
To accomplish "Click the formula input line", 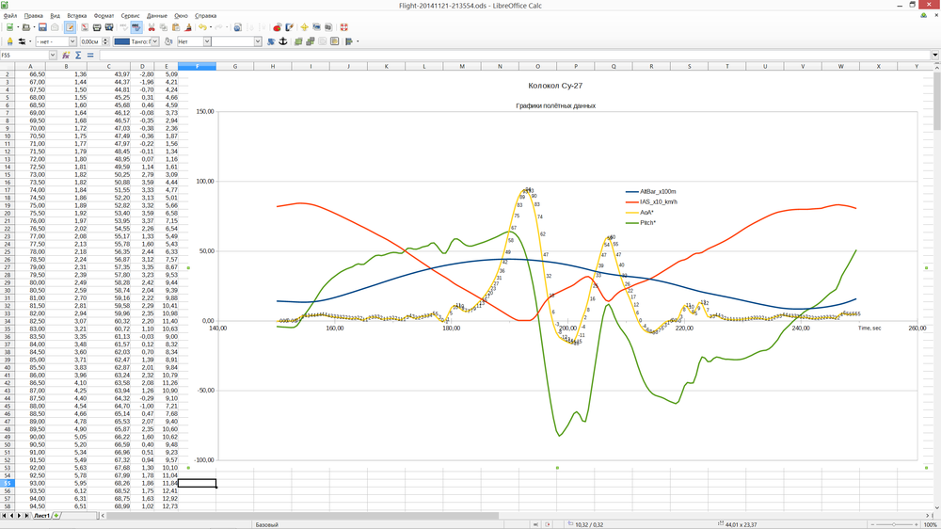I will tap(515, 56).
